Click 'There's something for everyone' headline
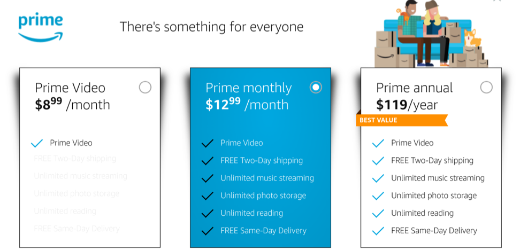520x250 pixels. [x=211, y=27]
